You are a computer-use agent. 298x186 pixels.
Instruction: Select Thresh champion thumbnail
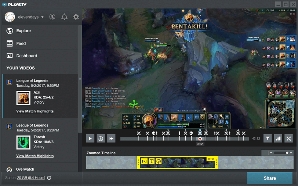(x=23, y=142)
